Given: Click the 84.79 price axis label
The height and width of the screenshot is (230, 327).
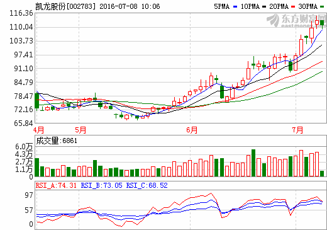Looking at the screenshot, I should [x=23, y=83].
